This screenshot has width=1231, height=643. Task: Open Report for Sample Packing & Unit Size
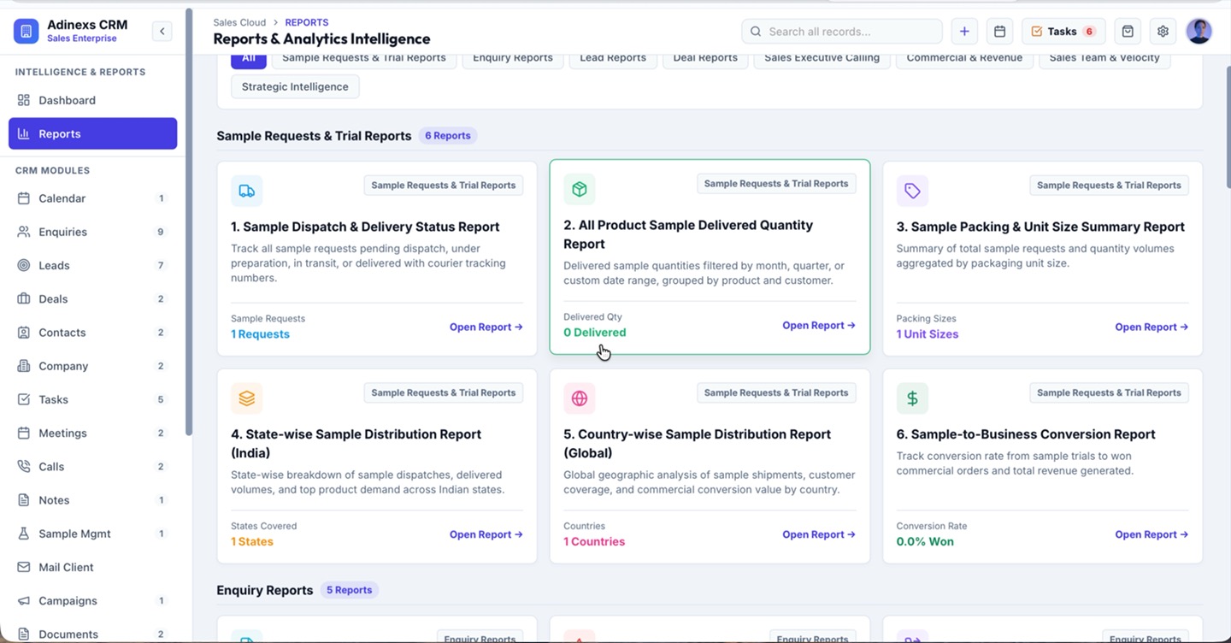point(1151,327)
